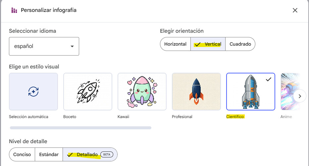Pick the Profesional rocket style
Viewport: 309px width, 166px height.
(196, 92)
